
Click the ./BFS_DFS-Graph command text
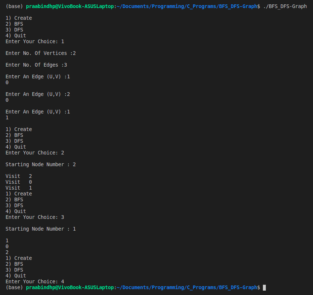click(285, 6)
